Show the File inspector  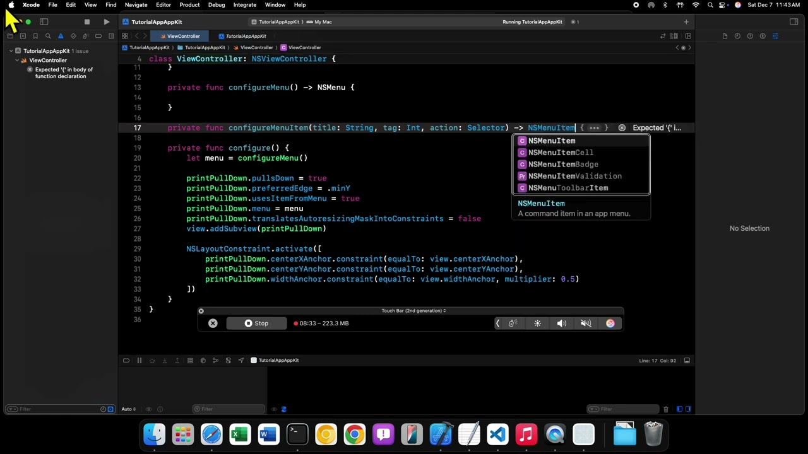725,36
